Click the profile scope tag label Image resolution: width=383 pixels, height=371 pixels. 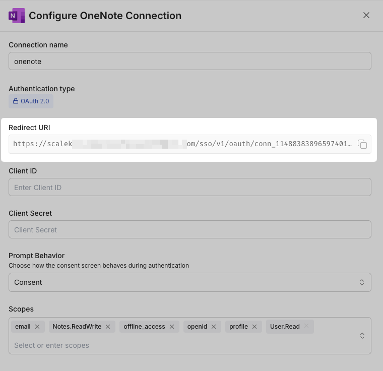pos(238,327)
